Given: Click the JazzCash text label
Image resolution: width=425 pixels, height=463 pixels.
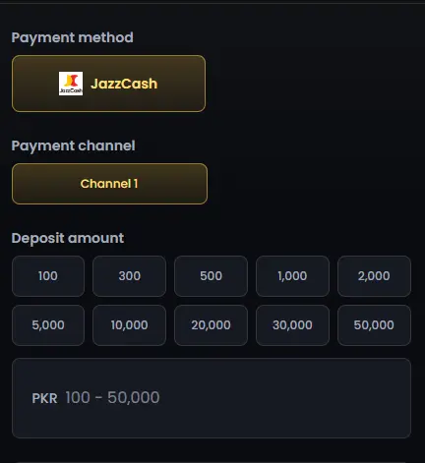Looking at the screenshot, I should click(x=124, y=84).
